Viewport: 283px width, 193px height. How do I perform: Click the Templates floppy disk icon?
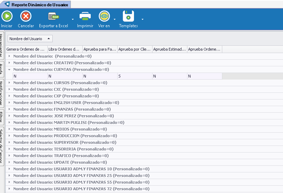pyautogui.click(x=128, y=16)
